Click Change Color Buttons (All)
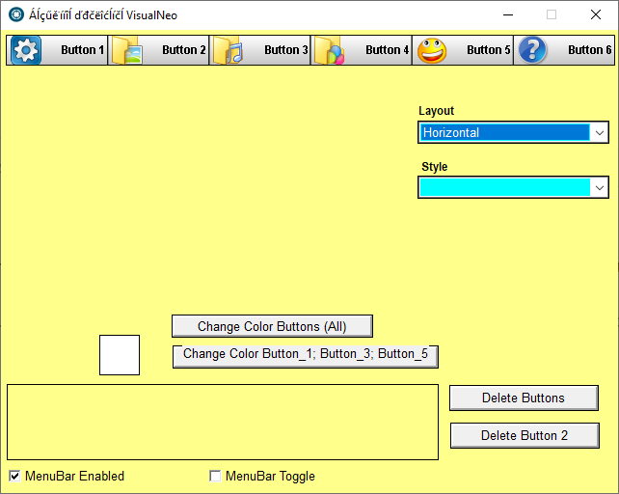Screen dimensions: 619x494 point(272,326)
